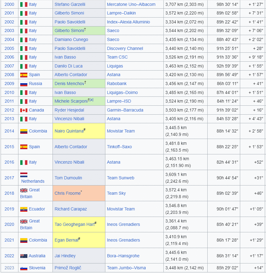The image size is (266, 273).
Task: Click the Italy flag icon in 2010 row
Action: tap(24, 93)
